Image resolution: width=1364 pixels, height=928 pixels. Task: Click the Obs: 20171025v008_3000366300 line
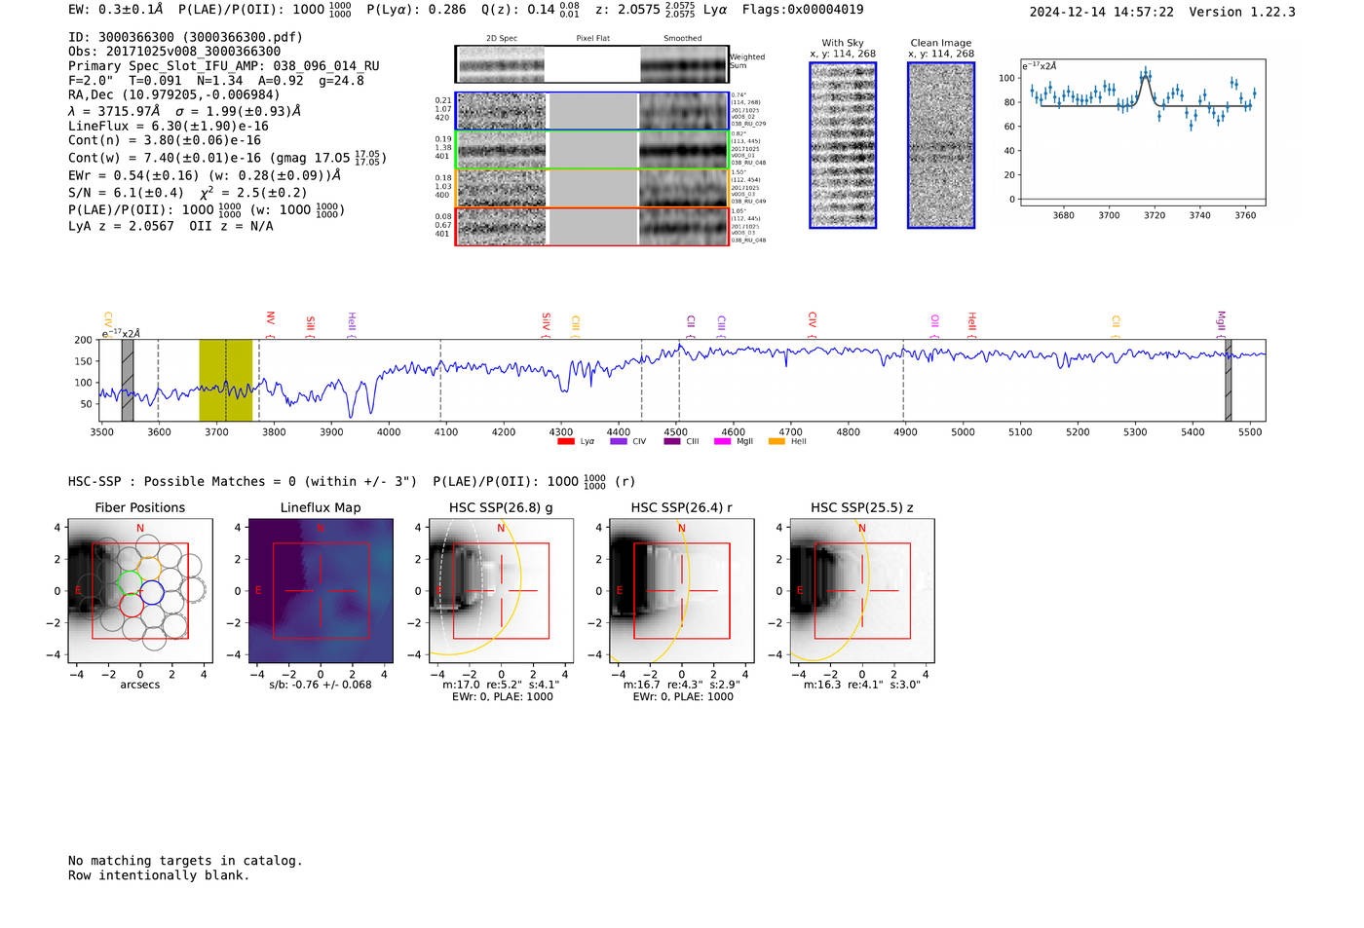click(174, 52)
